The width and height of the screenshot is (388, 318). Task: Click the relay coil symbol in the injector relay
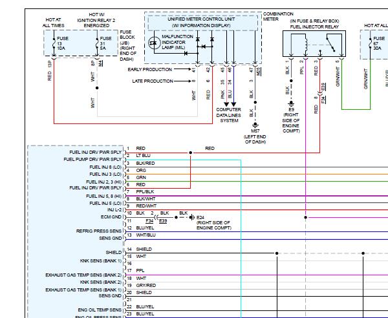(x=306, y=44)
